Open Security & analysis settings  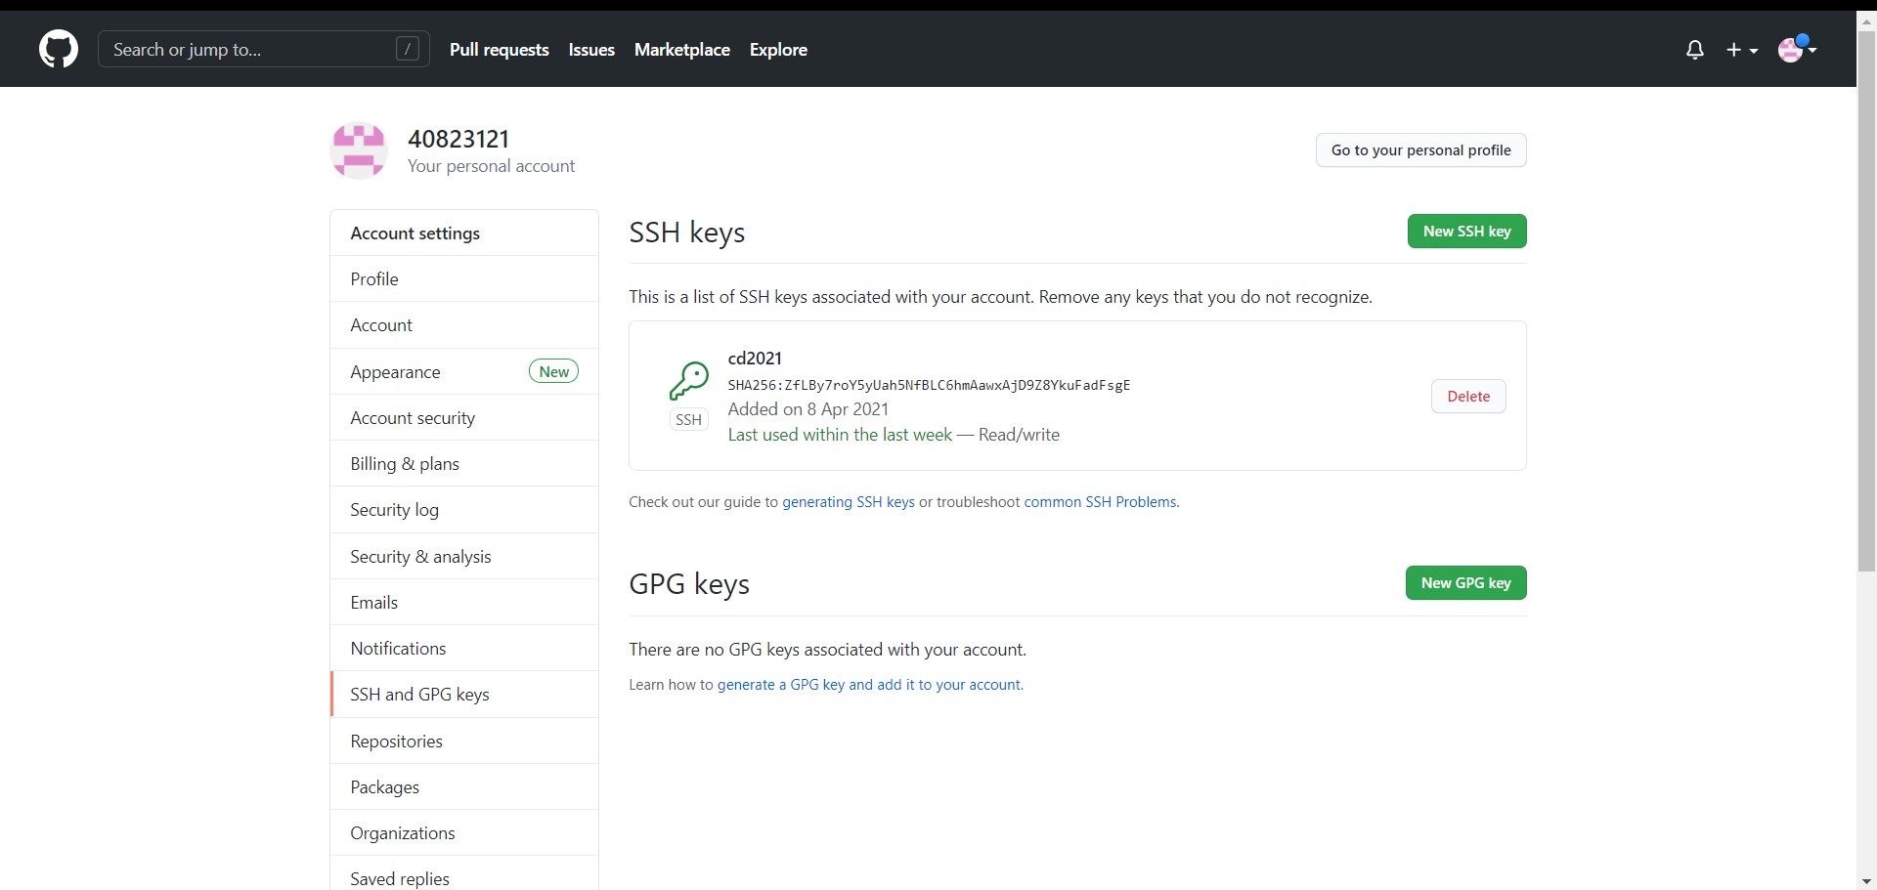click(464, 557)
